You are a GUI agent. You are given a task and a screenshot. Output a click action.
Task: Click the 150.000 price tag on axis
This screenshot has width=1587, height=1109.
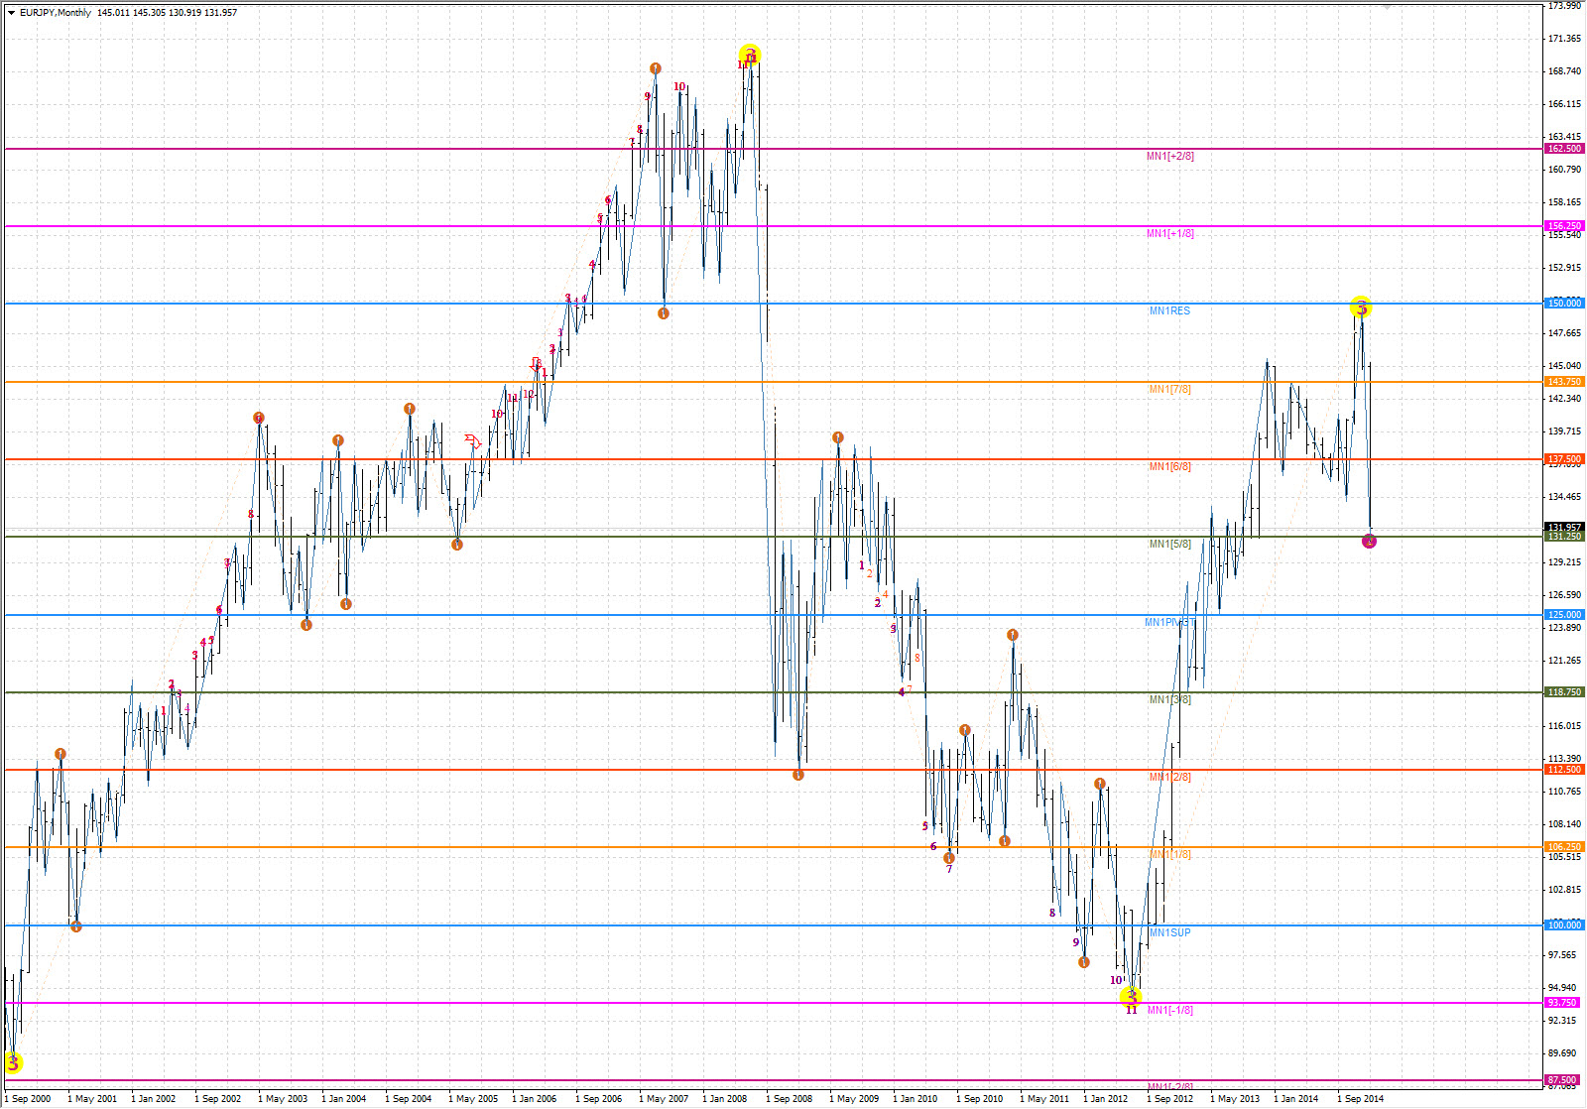(x=1564, y=304)
